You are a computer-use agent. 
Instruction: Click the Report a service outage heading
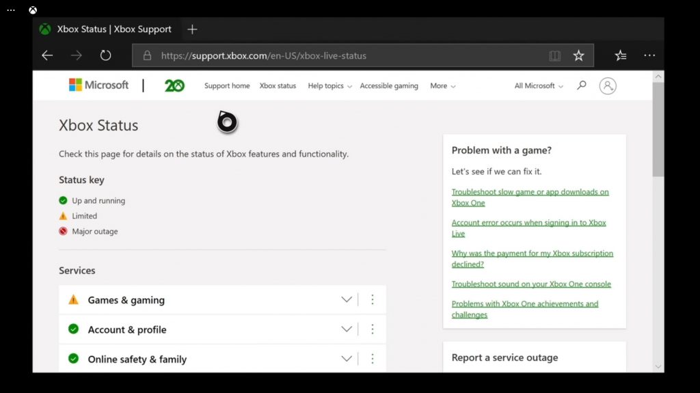pos(504,357)
